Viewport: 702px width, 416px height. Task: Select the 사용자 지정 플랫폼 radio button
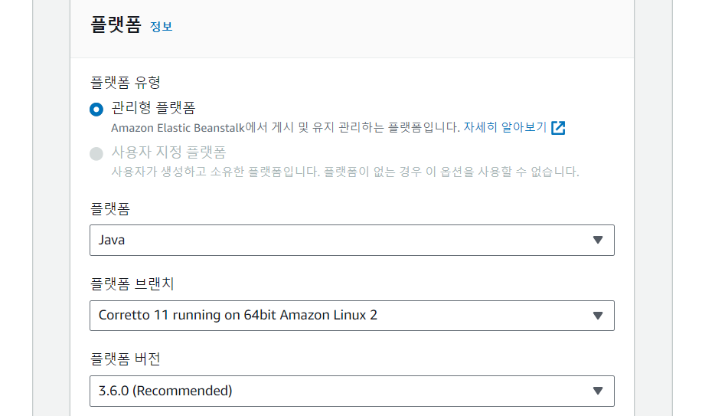click(96, 154)
